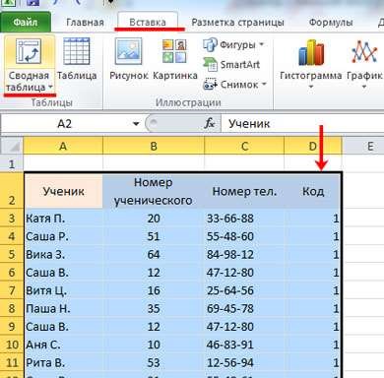Select the cell Рита В.
Screen dimensions: 384x378
(x=64, y=363)
